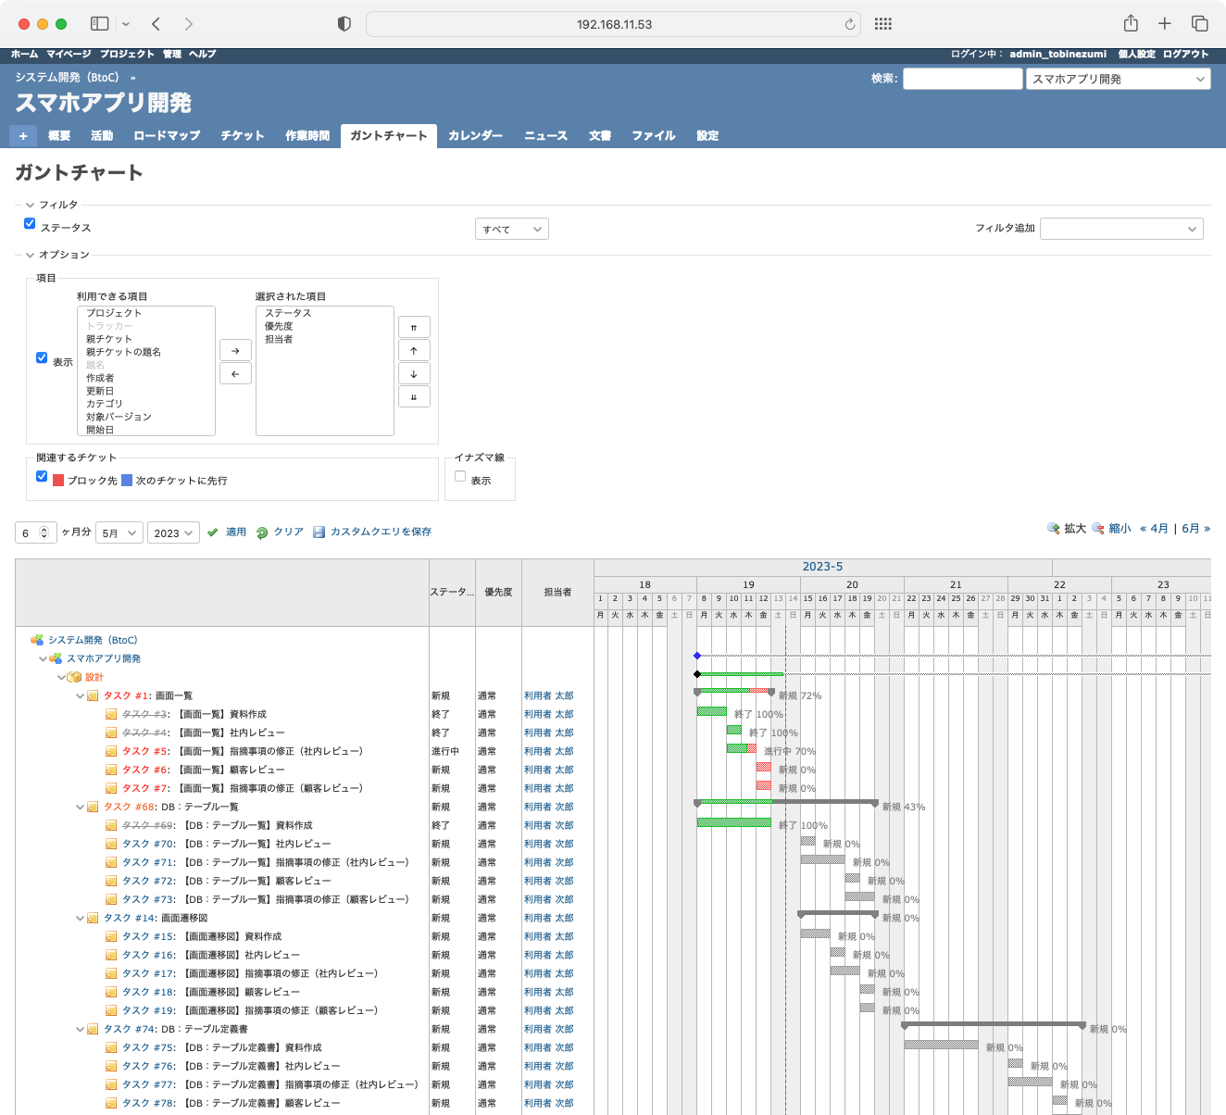This screenshot has width=1226, height=1115.
Task: Click the + new tab icon beside 概要
Action: 22,135
